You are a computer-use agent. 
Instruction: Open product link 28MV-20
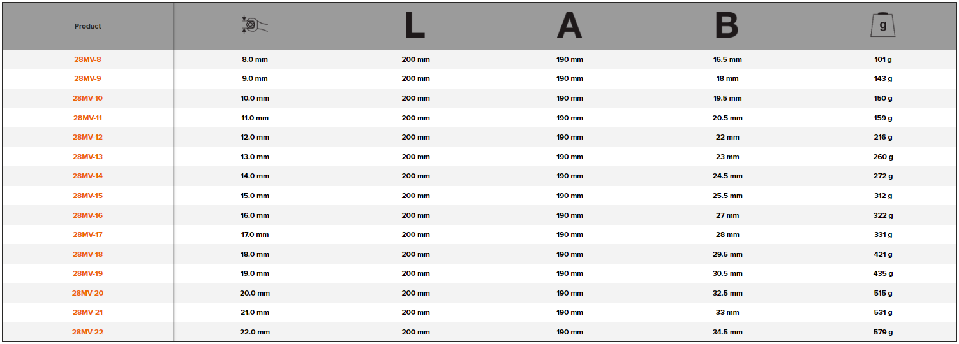pos(88,293)
